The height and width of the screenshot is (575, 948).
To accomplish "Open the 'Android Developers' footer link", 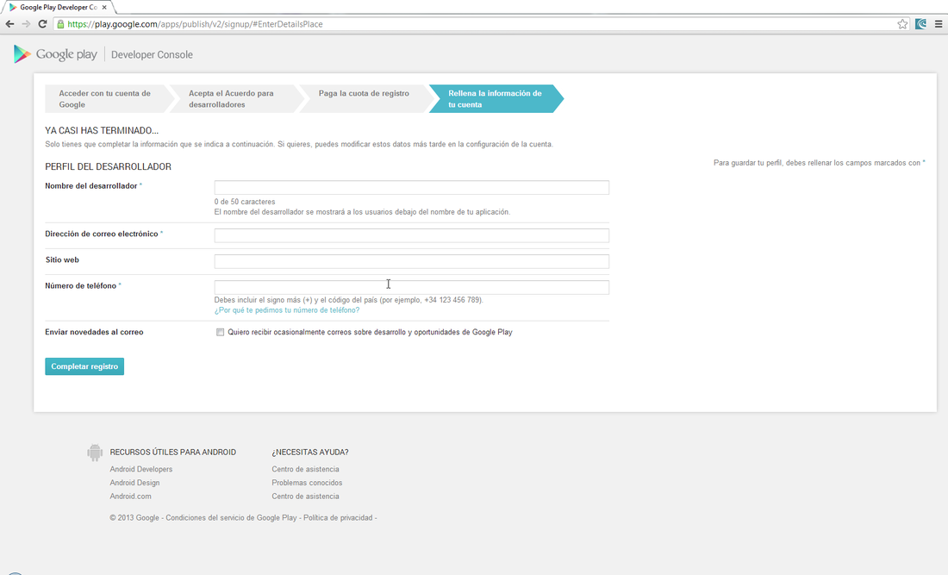I will click(x=140, y=469).
